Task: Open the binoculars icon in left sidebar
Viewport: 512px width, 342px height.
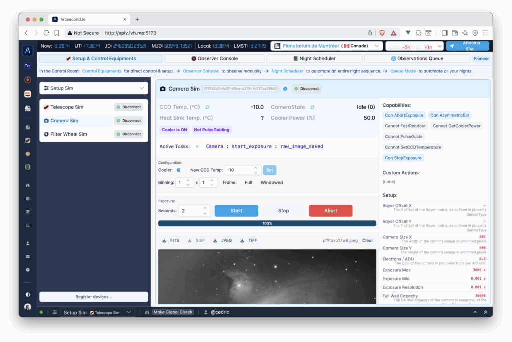Action: pyautogui.click(x=28, y=185)
